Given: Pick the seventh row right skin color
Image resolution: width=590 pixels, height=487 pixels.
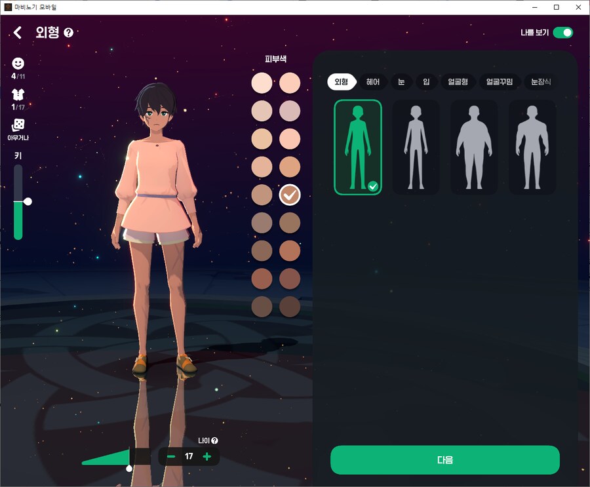Looking at the screenshot, I should (290, 250).
